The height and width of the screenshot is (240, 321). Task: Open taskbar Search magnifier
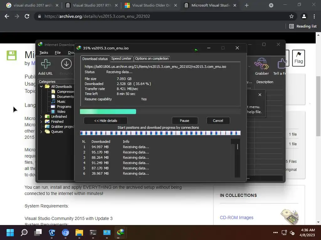tap(24, 232)
